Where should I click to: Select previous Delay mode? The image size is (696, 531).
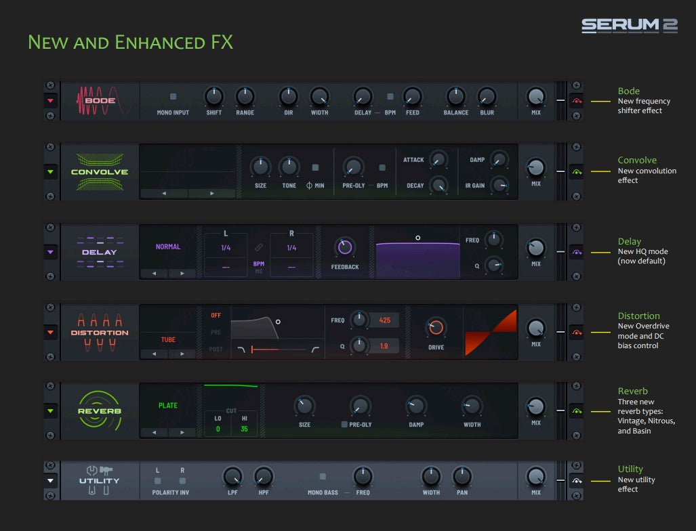(x=154, y=273)
